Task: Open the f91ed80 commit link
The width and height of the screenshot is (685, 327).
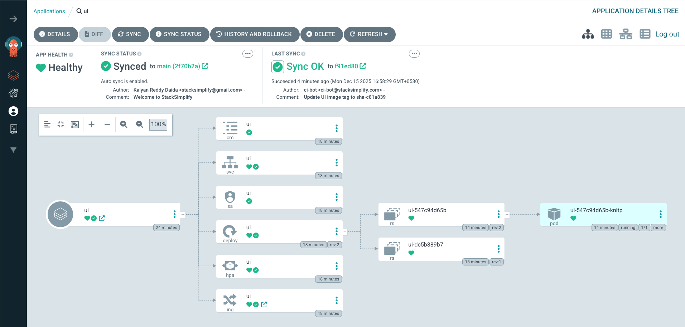Action: pyautogui.click(x=350, y=66)
